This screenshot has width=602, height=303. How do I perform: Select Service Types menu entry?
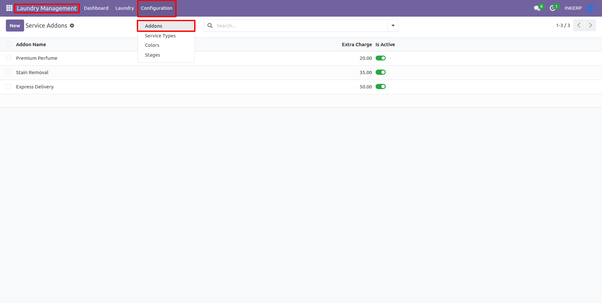pos(166,36)
